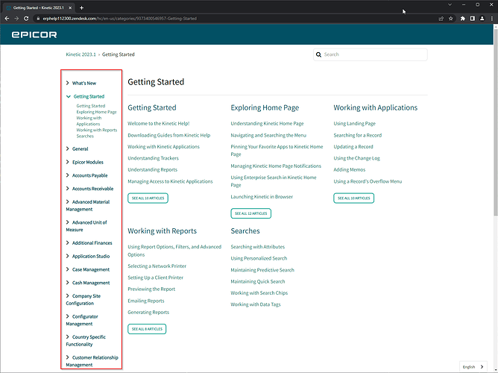Click the Epicor logo in header
498x373 pixels.
34,34
